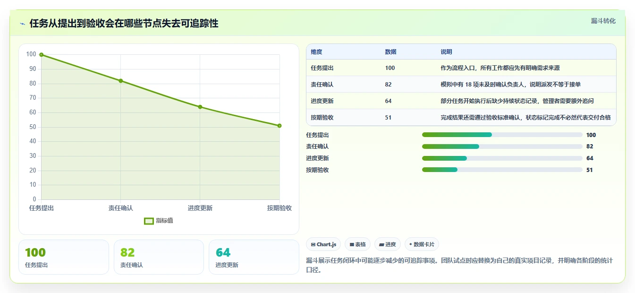Click the star icon in 数据卡片 tag
The height and width of the screenshot is (293, 635).
click(x=411, y=245)
